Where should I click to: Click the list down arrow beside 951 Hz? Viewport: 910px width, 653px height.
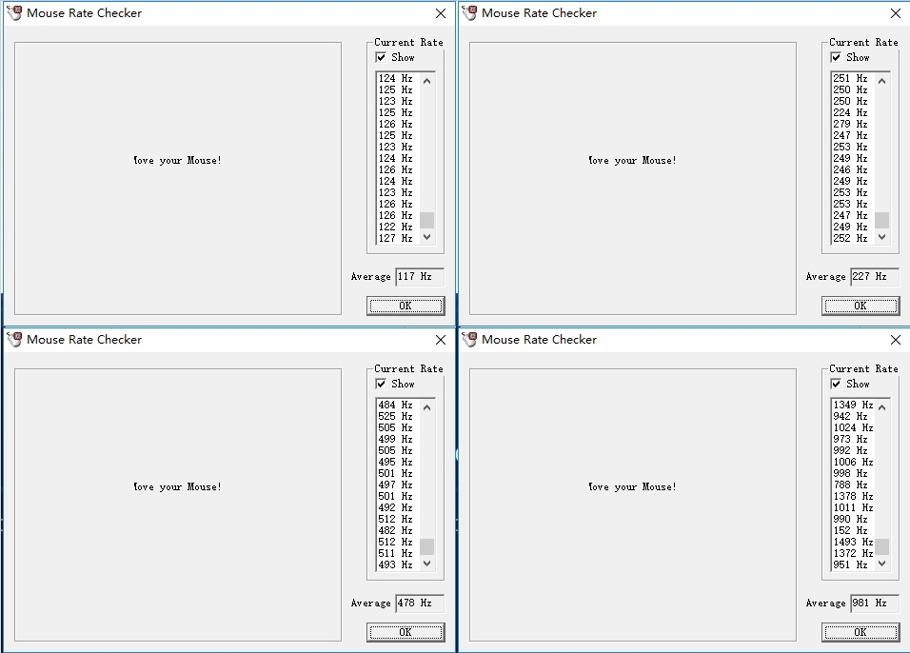click(882, 563)
